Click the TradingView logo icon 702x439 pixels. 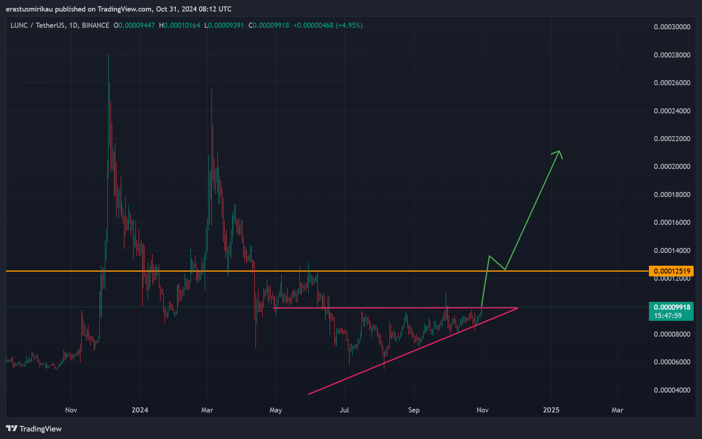pos(12,429)
